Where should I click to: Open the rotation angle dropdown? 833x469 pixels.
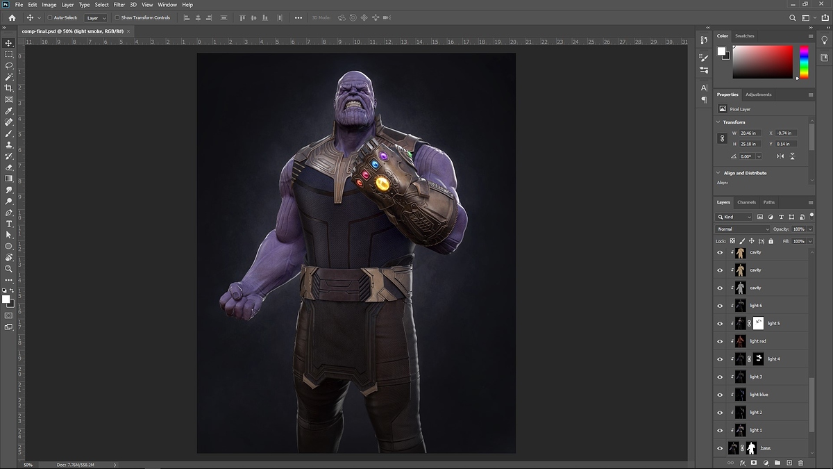[759, 156]
